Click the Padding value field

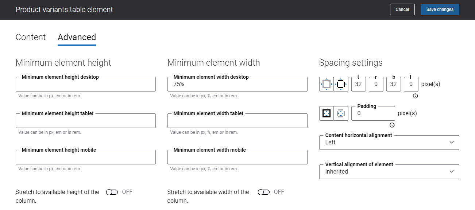[373, 113]
